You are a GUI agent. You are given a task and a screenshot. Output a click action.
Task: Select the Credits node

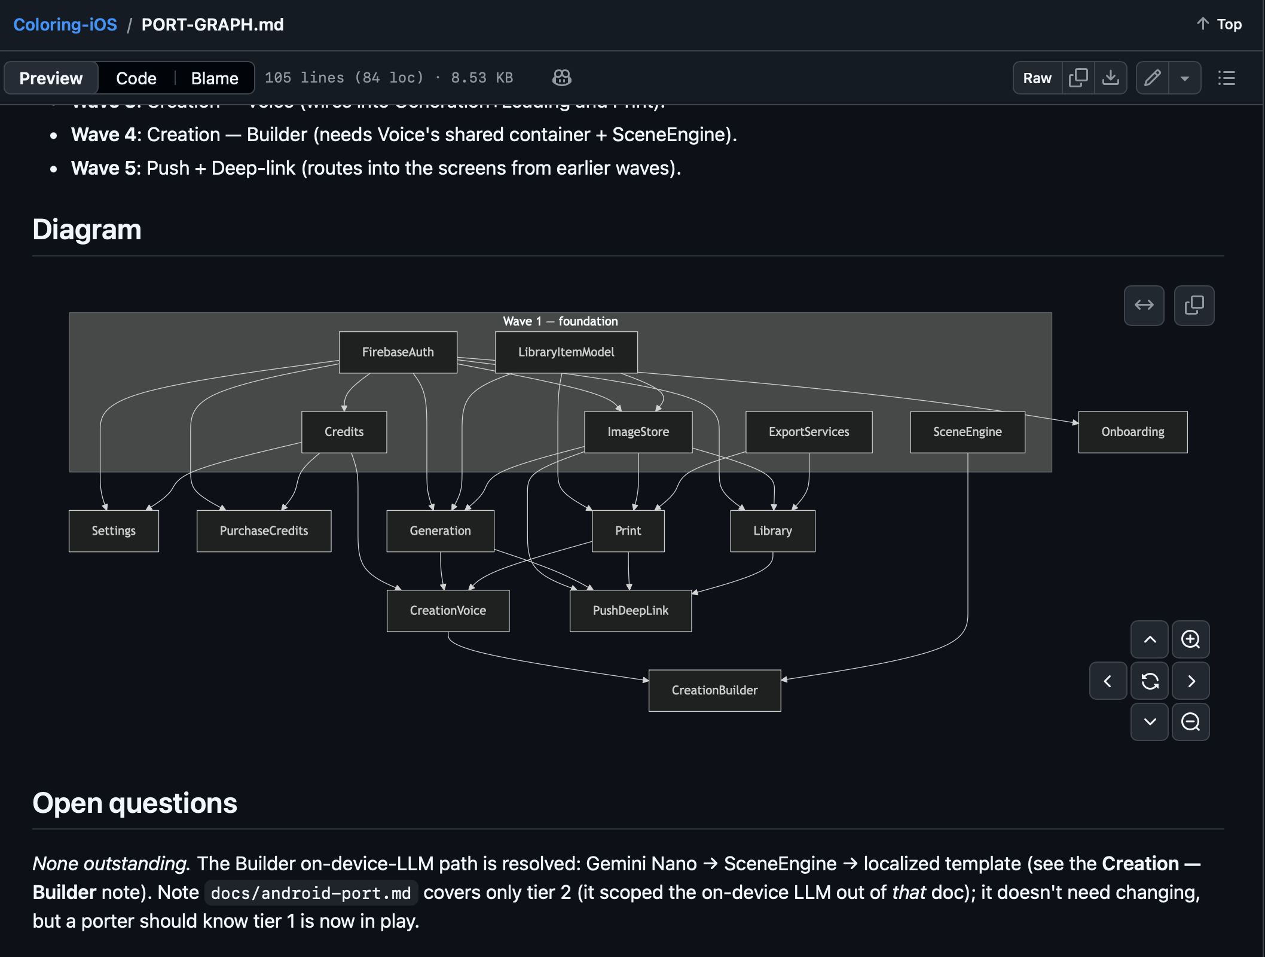(x=344, y=432)
